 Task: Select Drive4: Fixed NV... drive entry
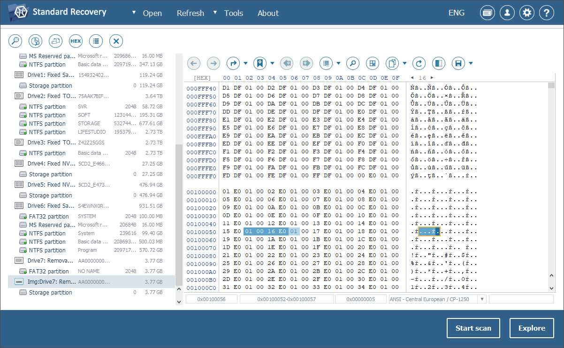pos(91,164)
